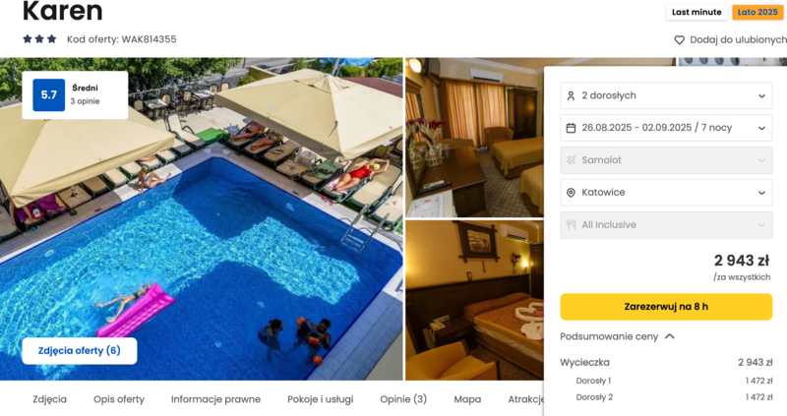Click the Last minute tag
The width and height of the screenshot is (787, 416).
click(696, 12)
